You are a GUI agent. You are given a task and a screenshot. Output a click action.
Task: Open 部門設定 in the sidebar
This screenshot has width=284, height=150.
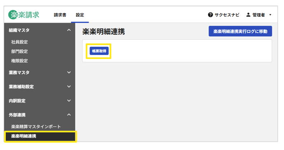click(x=19, y=52)
